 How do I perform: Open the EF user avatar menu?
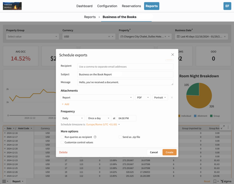point(227,6)
